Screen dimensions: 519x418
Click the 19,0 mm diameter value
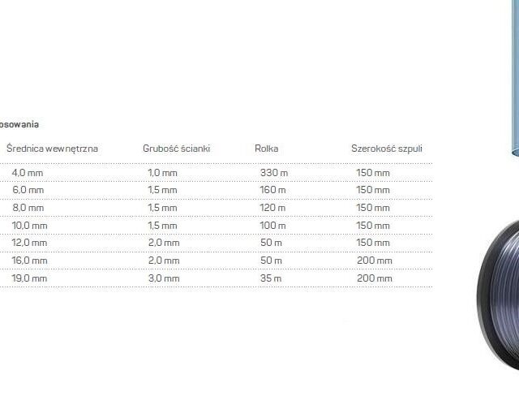pyautogui.click(x=30, y=278)
